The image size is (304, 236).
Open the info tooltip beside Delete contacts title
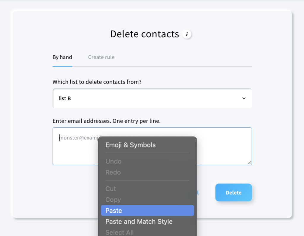tap(187, 34)
